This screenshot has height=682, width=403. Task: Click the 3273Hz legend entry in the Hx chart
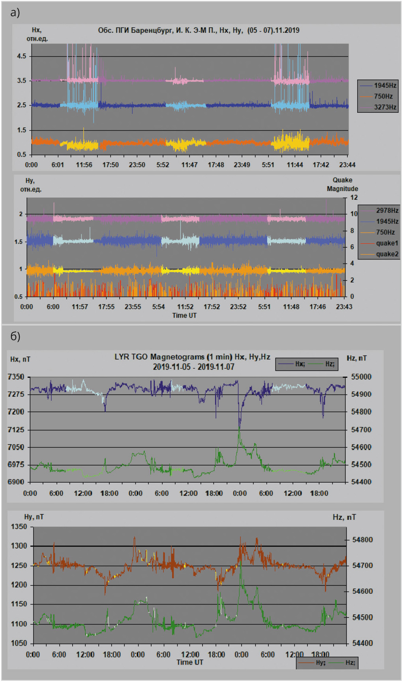(385, 107)
